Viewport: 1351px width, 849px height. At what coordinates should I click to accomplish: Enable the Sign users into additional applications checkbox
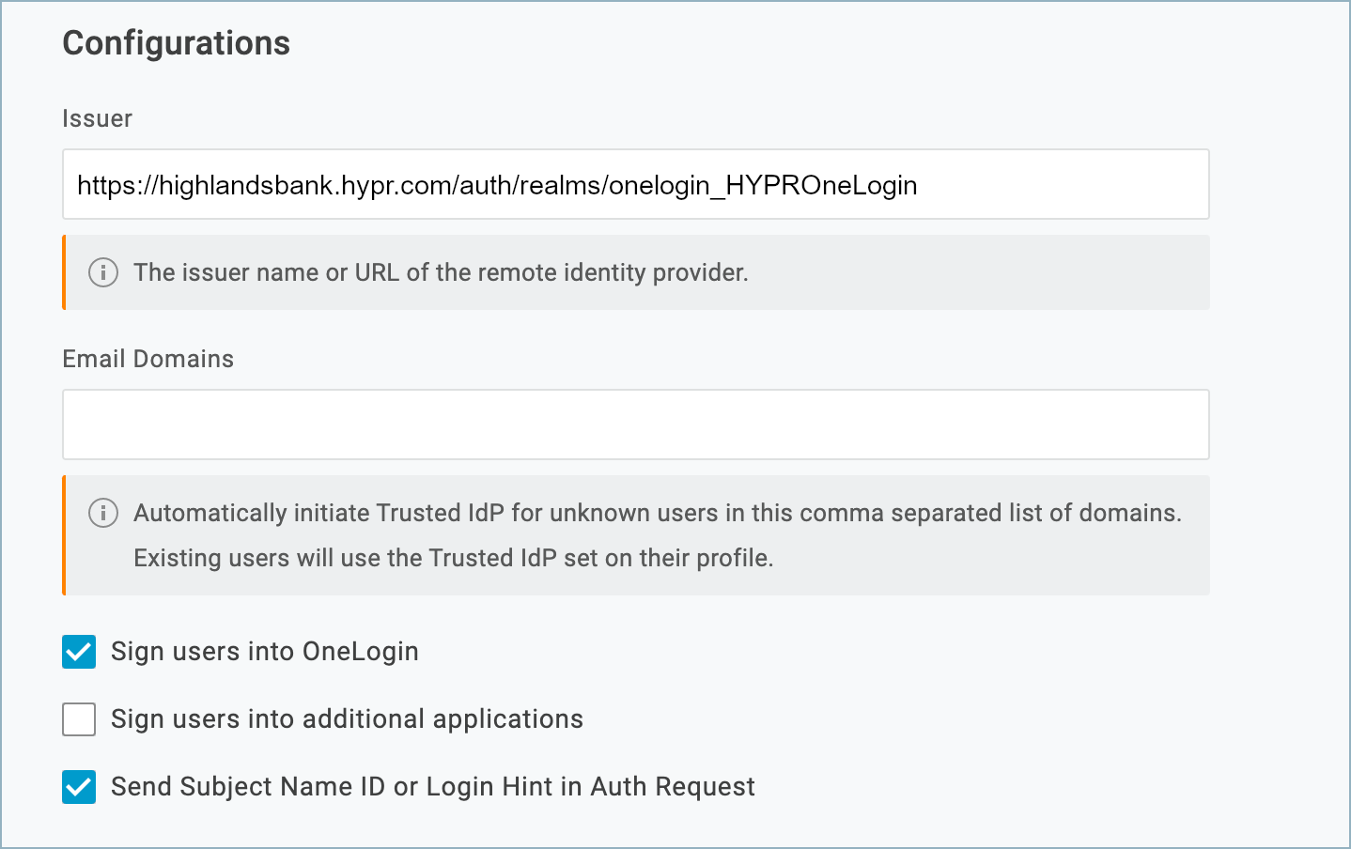pyautogui.click(x=79, y=719)
